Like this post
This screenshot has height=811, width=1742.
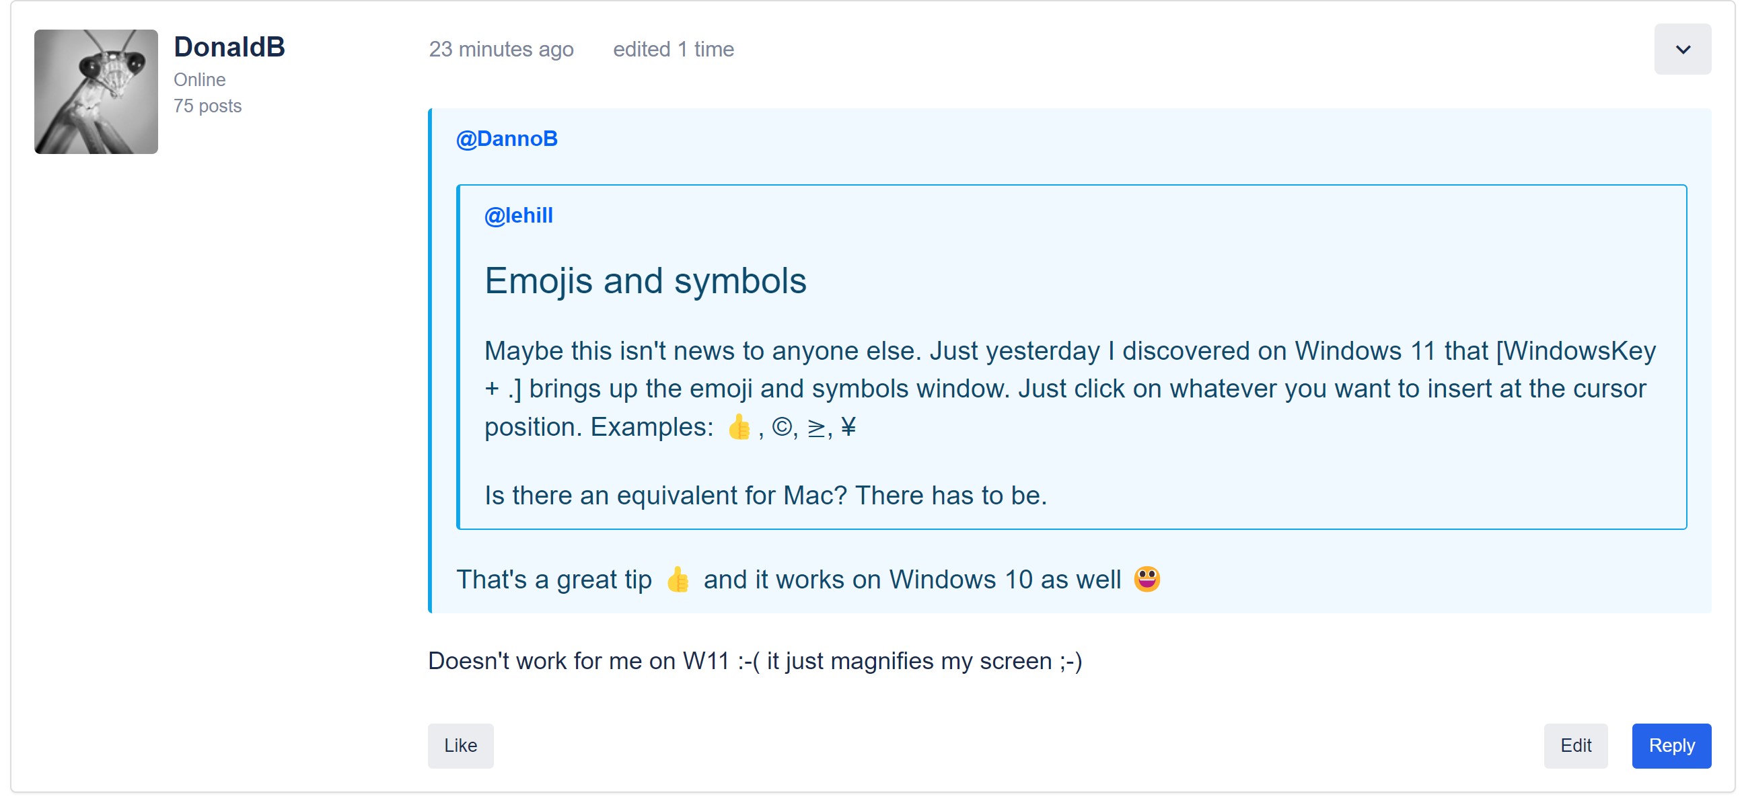point(460,746)
